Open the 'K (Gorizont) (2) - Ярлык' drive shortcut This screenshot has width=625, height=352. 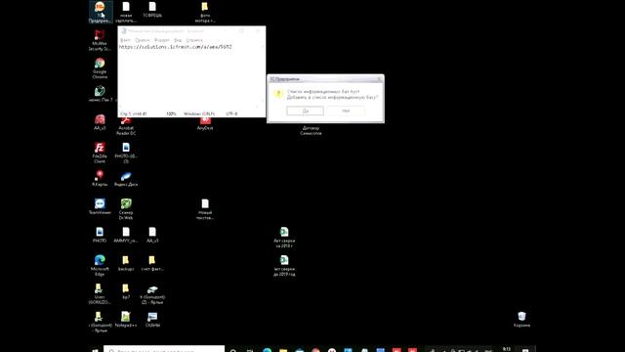[152, 294]
